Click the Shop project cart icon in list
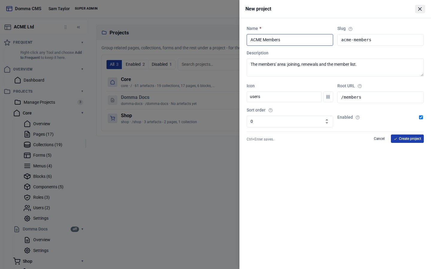 click(113, 118)
